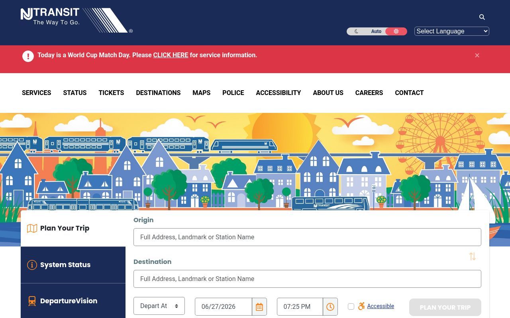Screen dimensions: 510x318
Task: Select the DepartureVision tab
Action: click(73, 301)
